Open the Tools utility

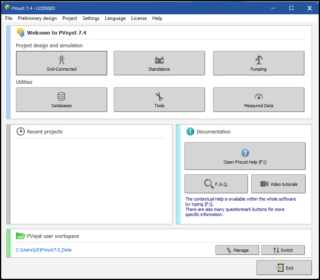click(x=159, y=100)
